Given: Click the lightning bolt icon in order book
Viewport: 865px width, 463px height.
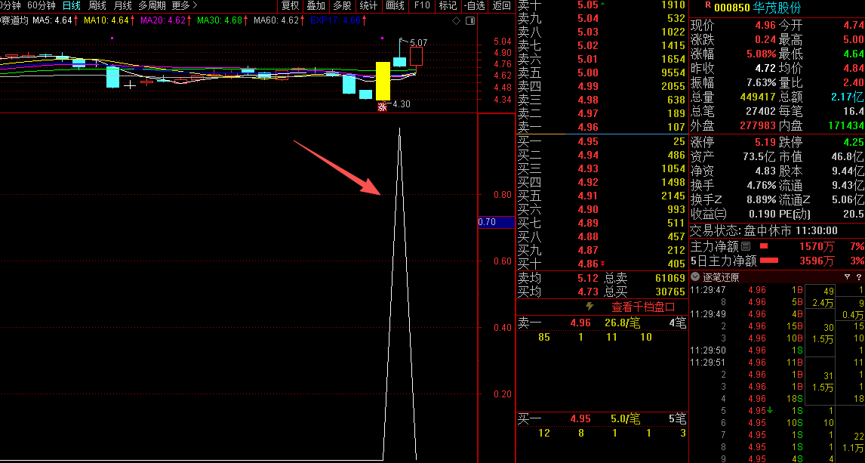Looking at the screenshot, I should point(590,307).
